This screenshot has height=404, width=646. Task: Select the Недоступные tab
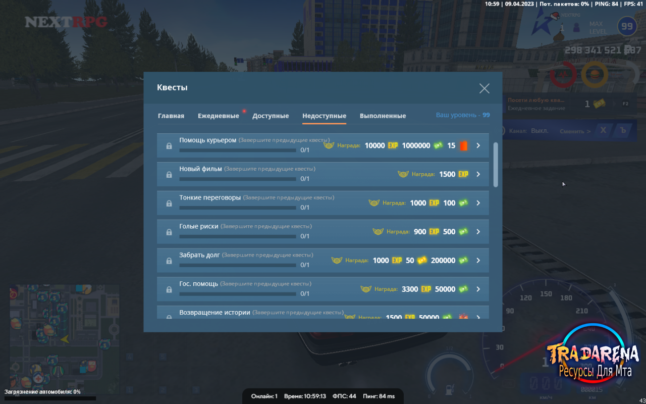tap(324, 116)
